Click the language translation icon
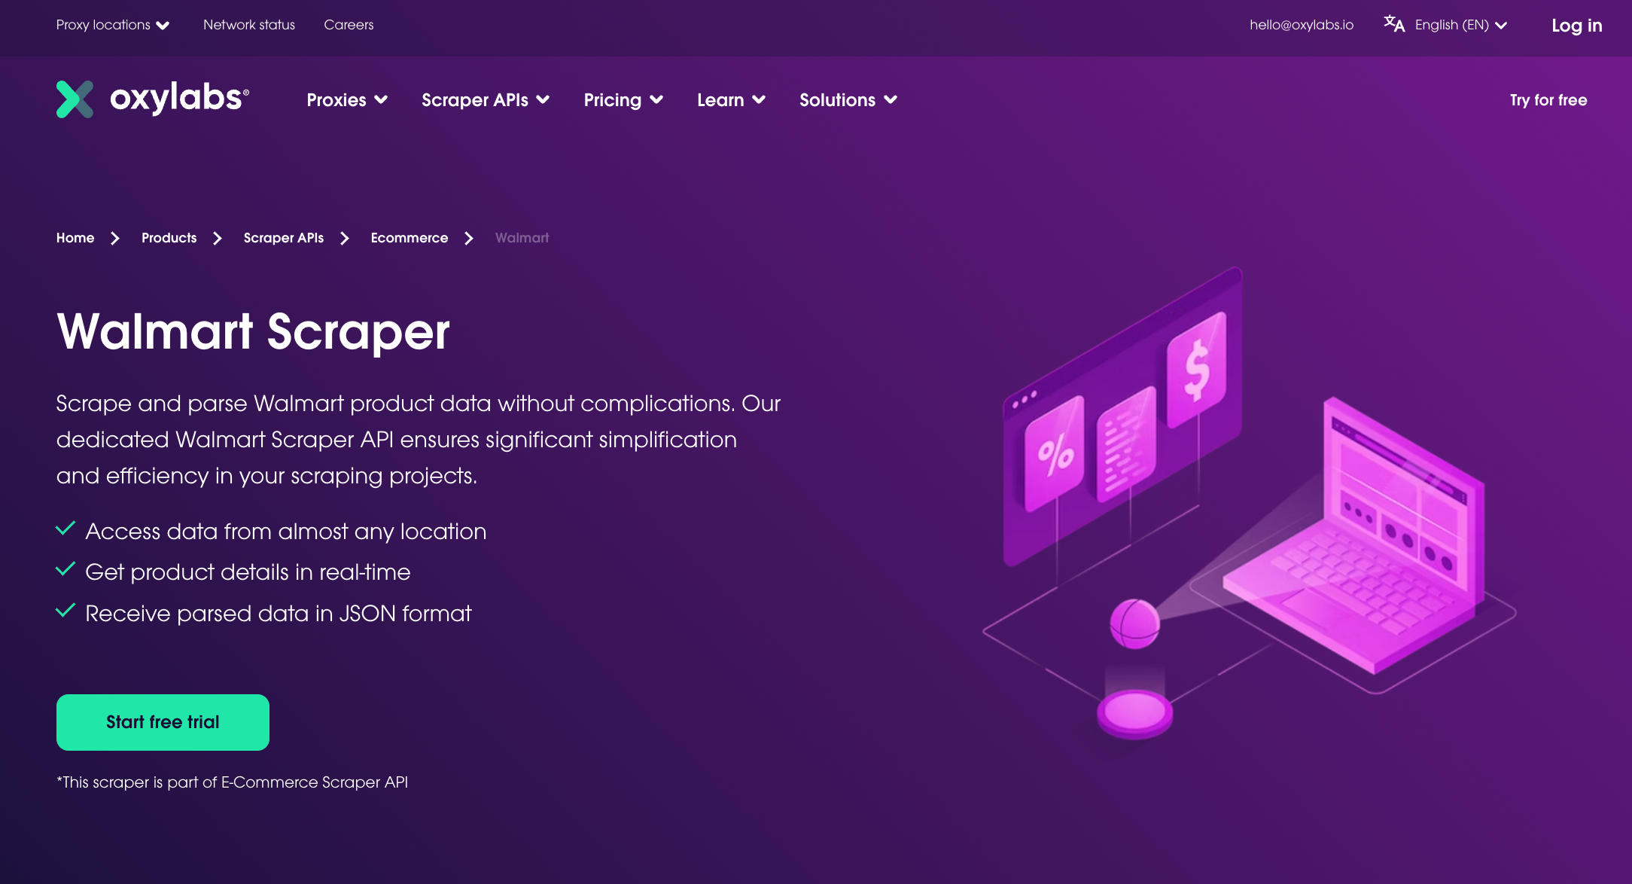 click(x=1393, y=25)
